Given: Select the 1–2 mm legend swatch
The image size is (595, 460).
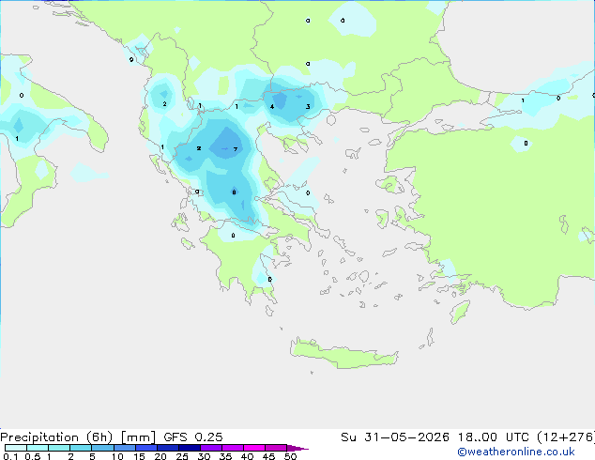Looking at the screenshot, I should pyautogui.click(x=59, y=448).
